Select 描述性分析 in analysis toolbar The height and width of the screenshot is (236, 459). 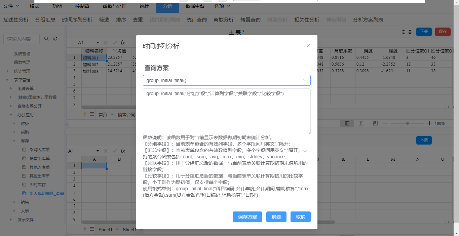coord(16,20)
